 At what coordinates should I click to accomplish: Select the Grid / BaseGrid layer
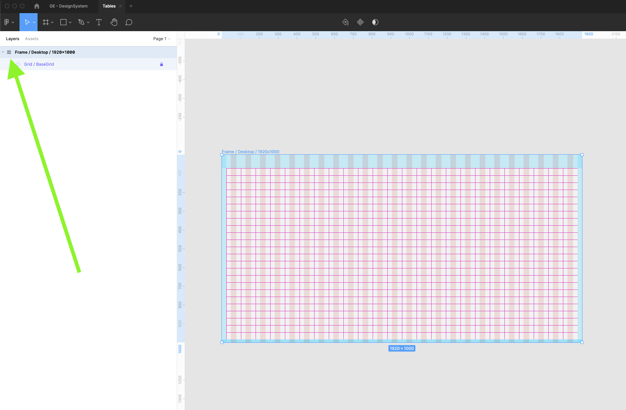click(39, 64)
